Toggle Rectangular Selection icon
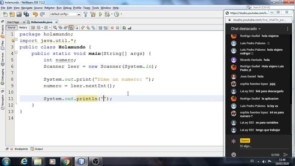Screen dimensions: 295x166 point(76,28)
